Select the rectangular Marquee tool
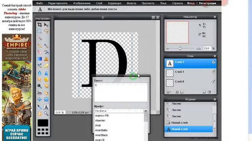 point(39,31)
